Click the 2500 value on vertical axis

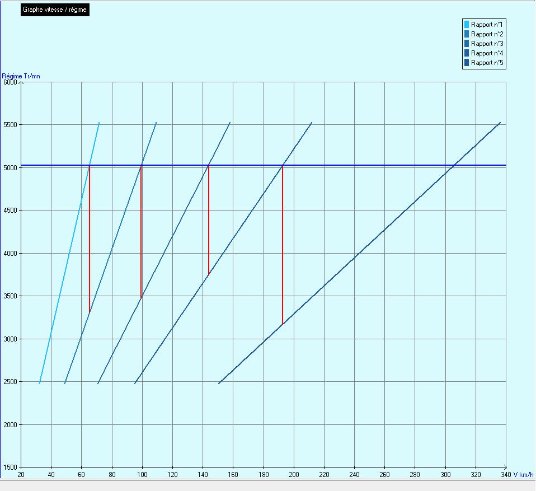[x=10, y=382]
